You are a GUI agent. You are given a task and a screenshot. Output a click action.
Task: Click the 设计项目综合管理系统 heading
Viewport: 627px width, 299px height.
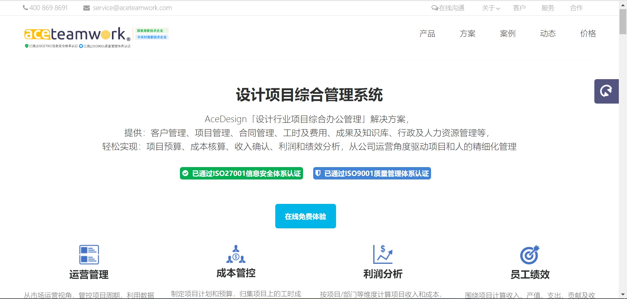309,95
